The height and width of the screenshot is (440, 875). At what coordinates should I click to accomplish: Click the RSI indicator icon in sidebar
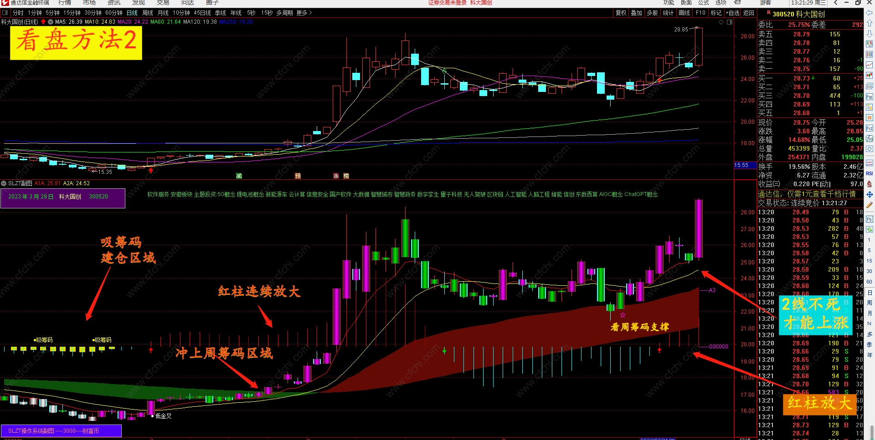[870, 173]
